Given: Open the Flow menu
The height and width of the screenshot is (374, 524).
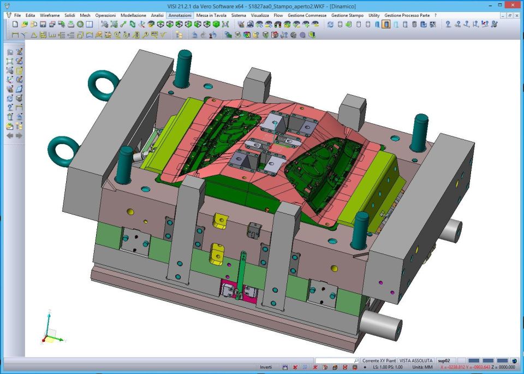Looking at the screenshot, I should [278, 15].
